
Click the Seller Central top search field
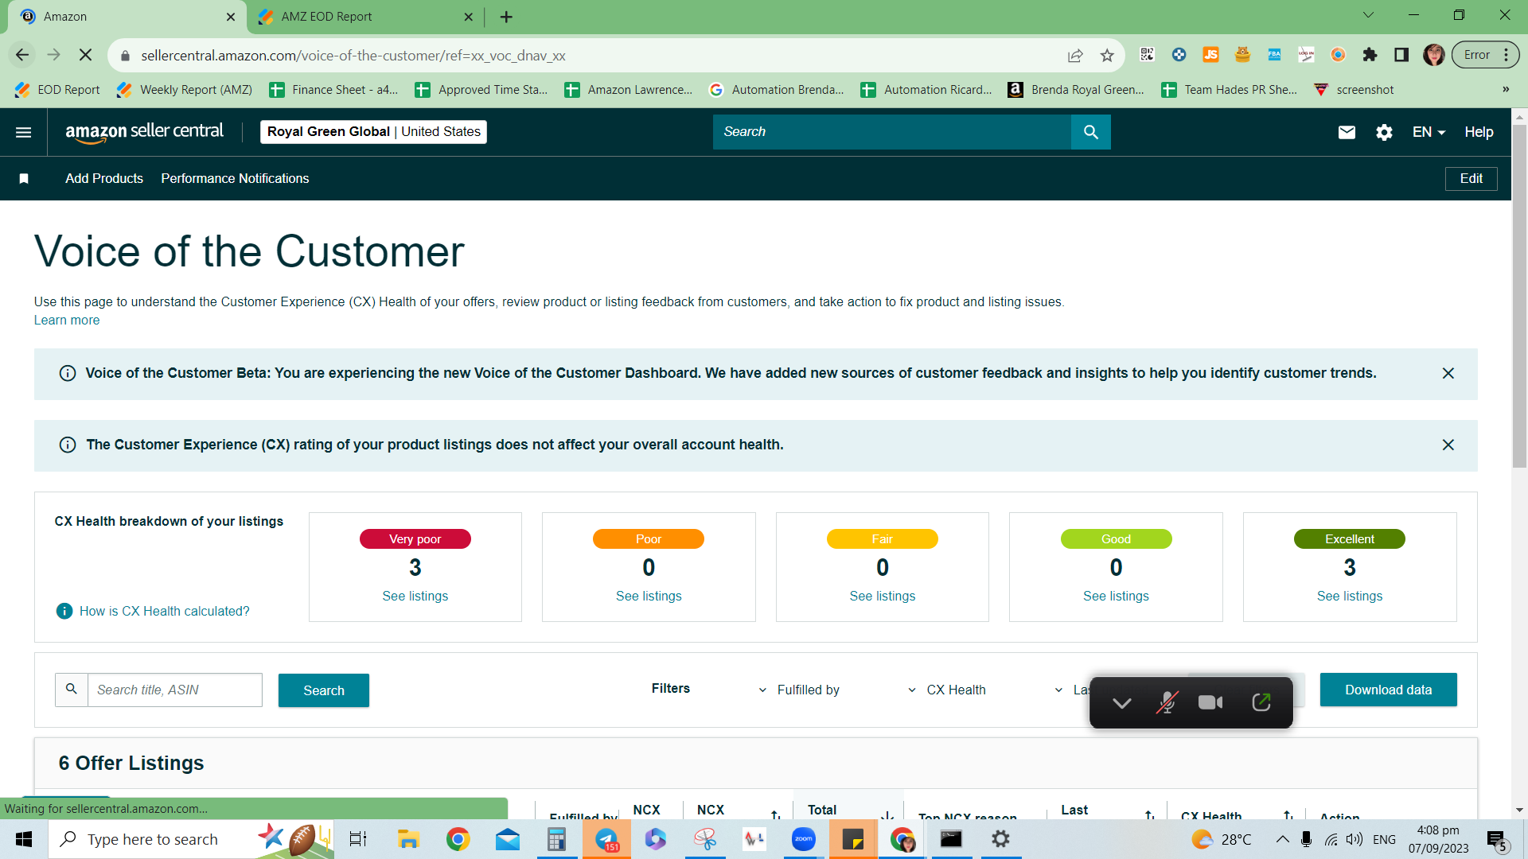(892, 132)
